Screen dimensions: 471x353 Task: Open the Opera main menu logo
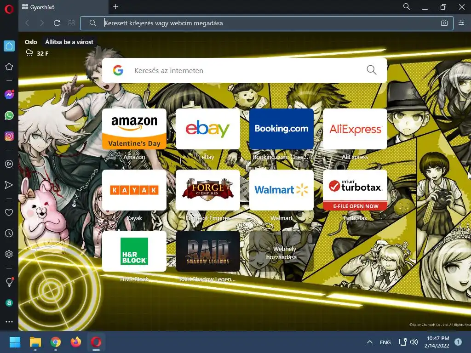pyautogui.click(x=9, y=9)
